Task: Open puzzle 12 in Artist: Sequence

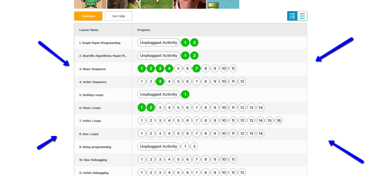Action: click(x=242, y=81)
